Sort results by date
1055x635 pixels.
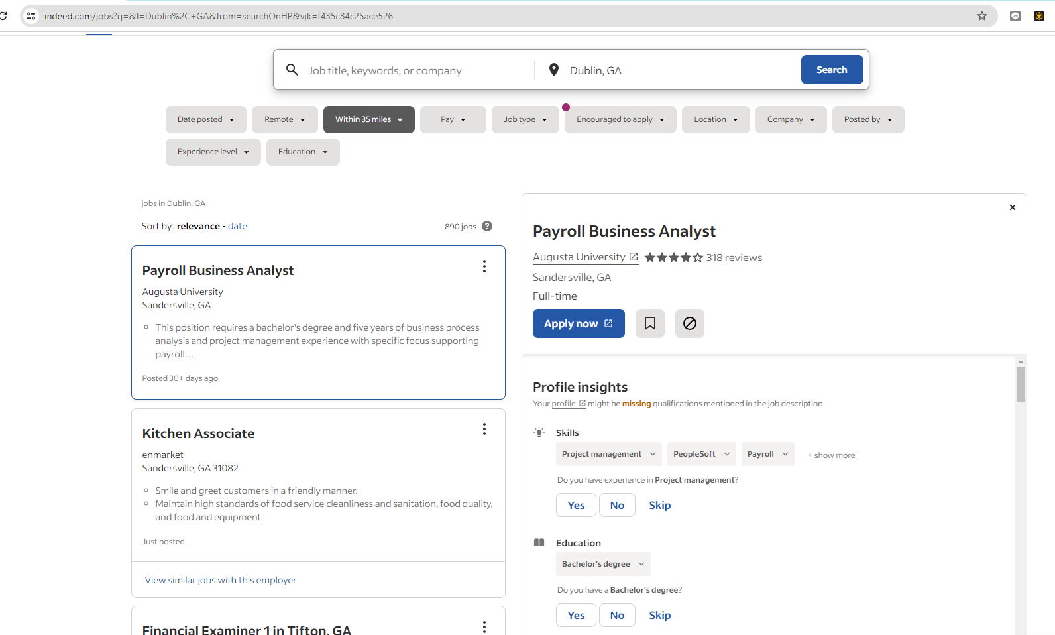point(237,226)
